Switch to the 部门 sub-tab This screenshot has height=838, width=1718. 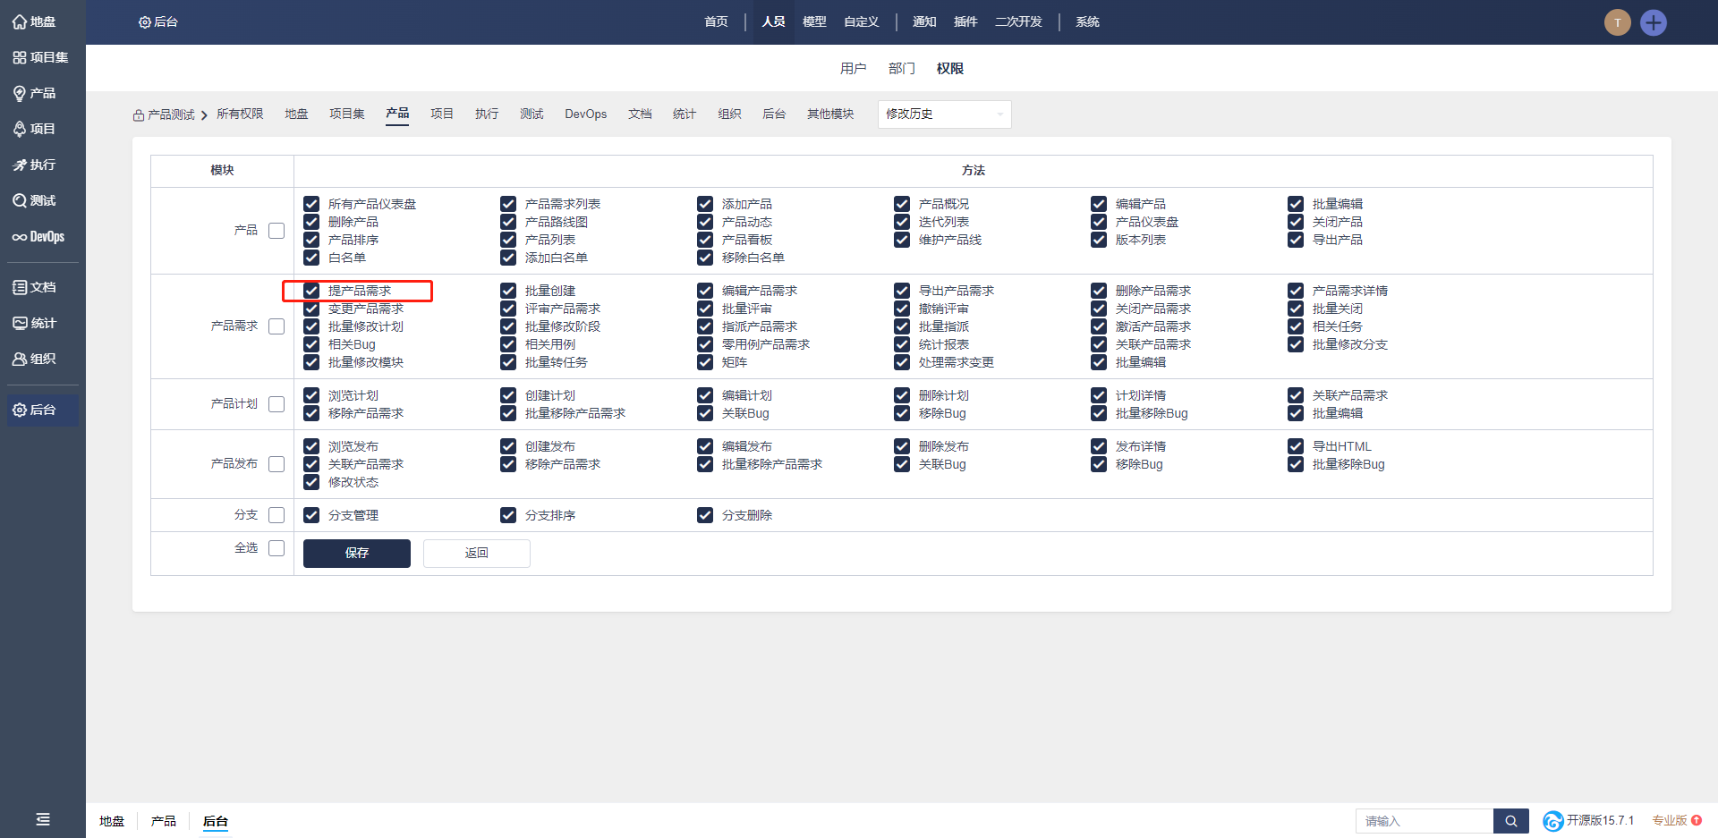(x=902, y=69)
